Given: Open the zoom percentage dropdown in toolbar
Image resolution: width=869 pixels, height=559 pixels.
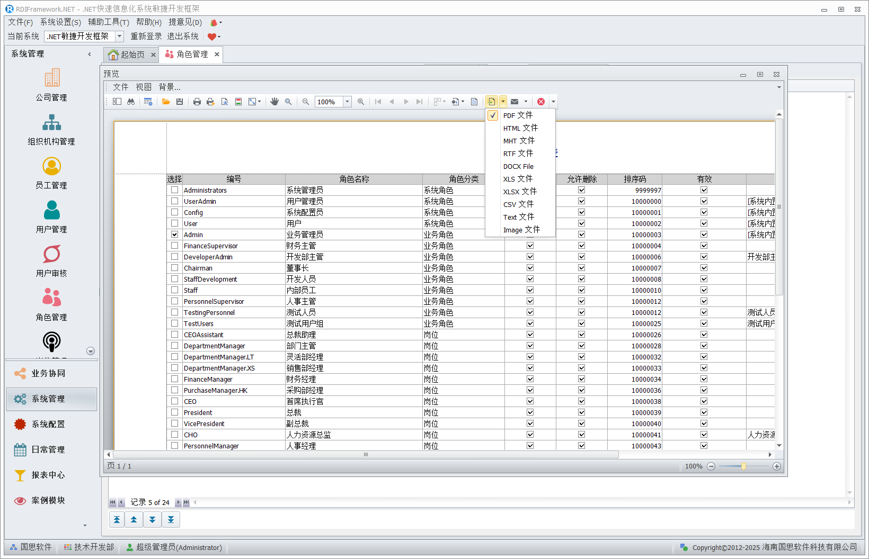Looking at the screenshot, I should click(x=348, y=102).
